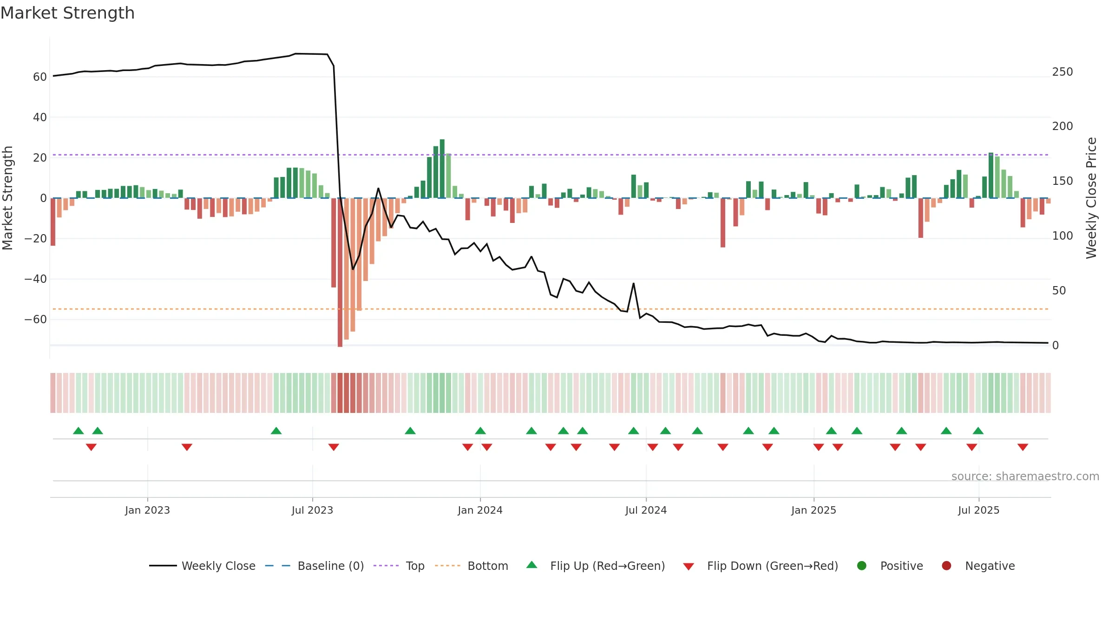Click the −20 tick on left axis
1115x627 pixels.
coord(36,239)
